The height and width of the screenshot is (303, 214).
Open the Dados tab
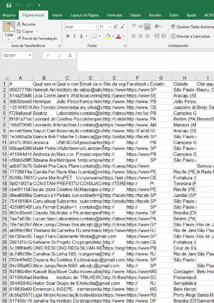(x=135, y=15)
